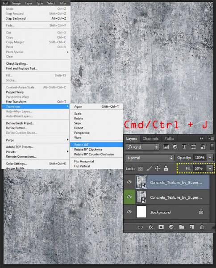Screen dimensions: 216x268
Task: Expand the Presets submenu
Action: [36, 152]
